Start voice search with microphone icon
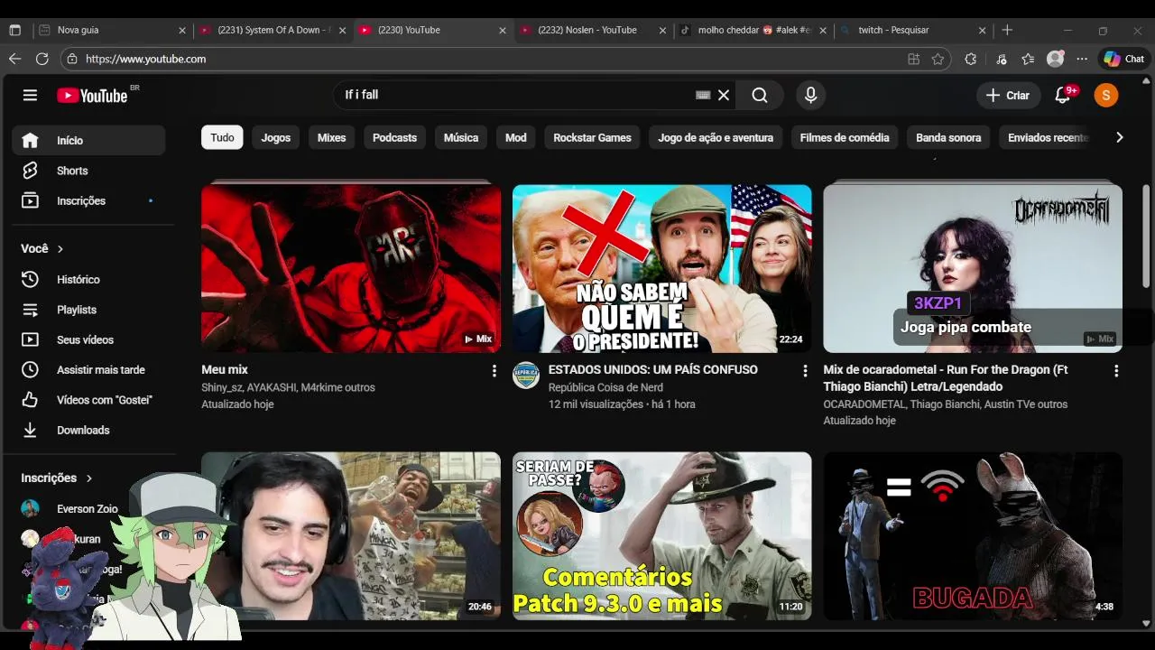The width and height of the screenshot is (1155, 650). tap(810, 95)
